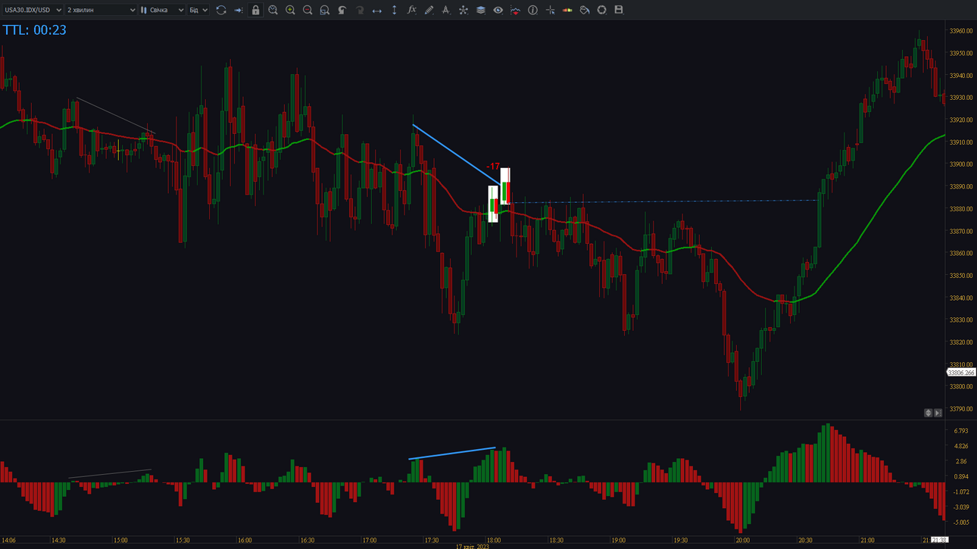
Task: Click the zoom out magnifier icon
Action: click(307, 10)
